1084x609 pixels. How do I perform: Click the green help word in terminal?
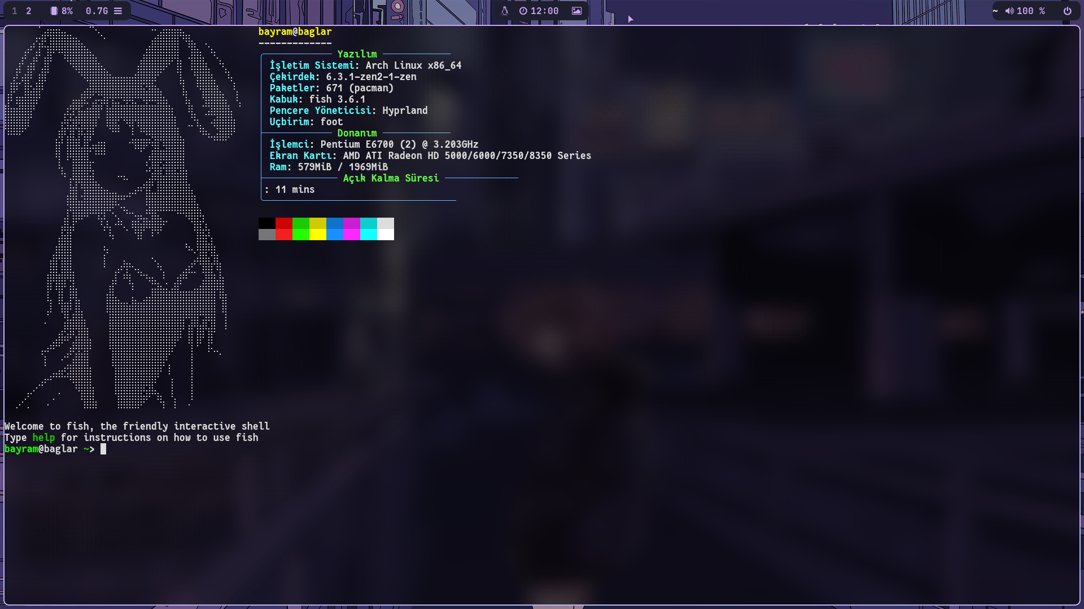(x=43, y=438)
